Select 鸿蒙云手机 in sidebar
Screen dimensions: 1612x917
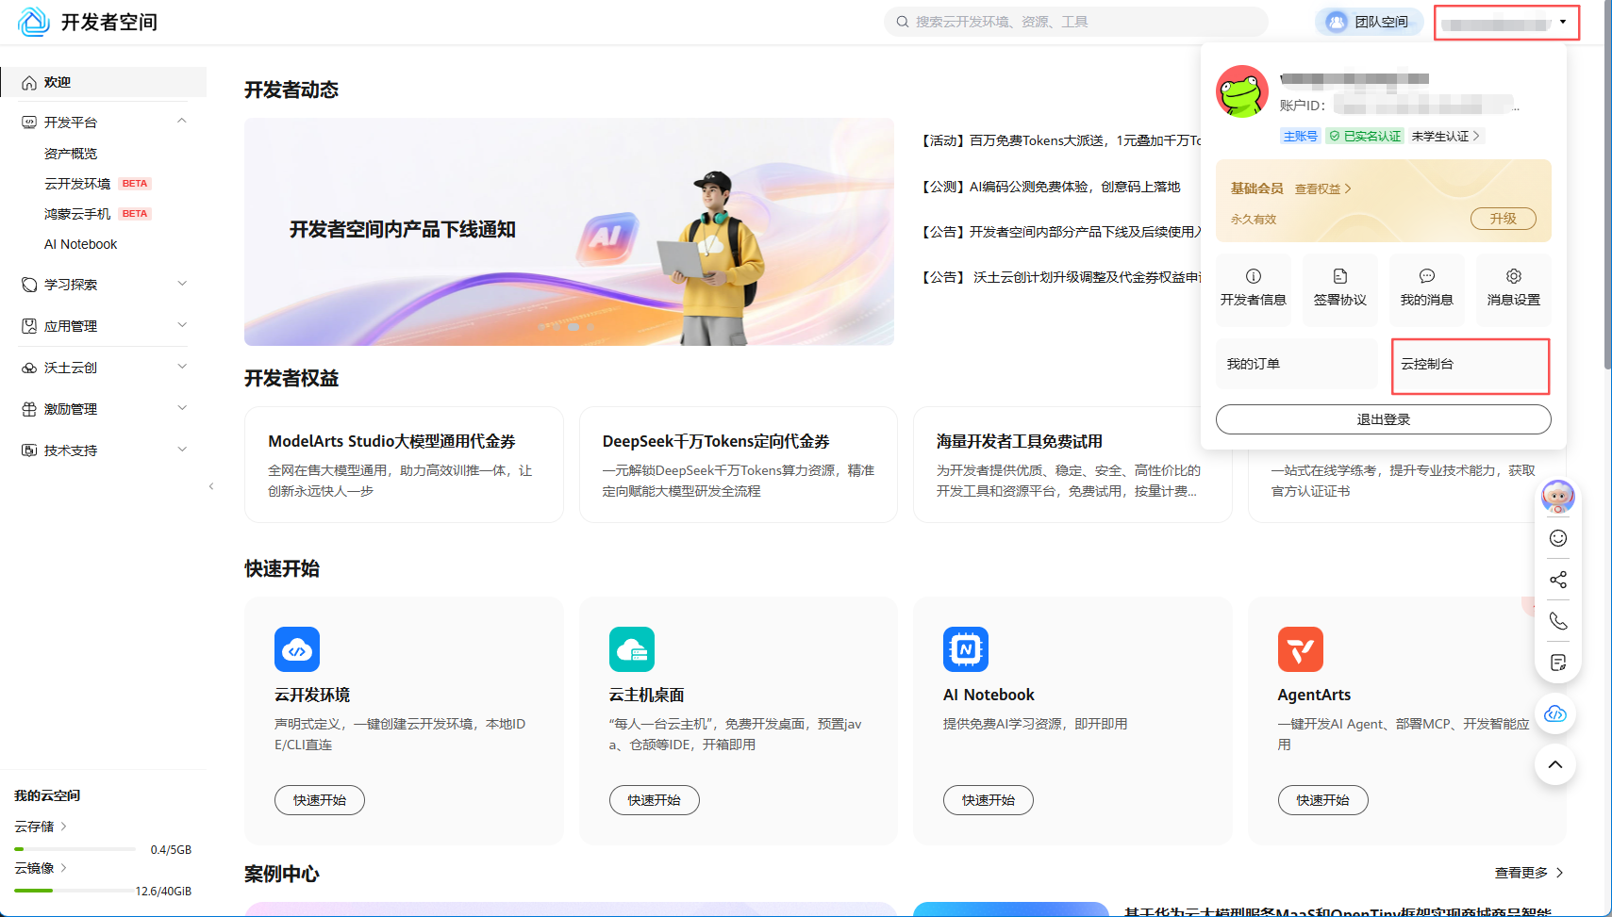click(x=77, y=214)
